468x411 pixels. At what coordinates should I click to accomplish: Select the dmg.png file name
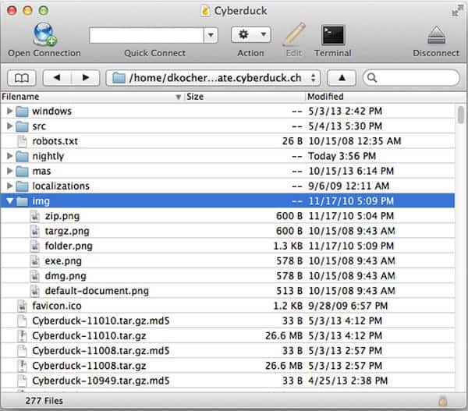pyautogui.click(x=66, y=276)
